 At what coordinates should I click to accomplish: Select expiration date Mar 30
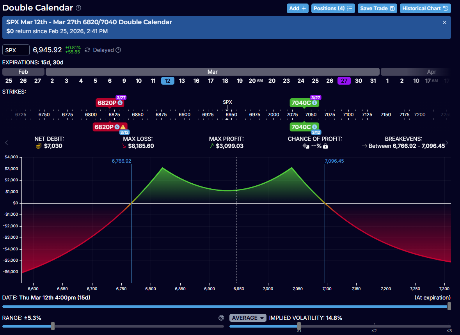click(x=359, y=81)
